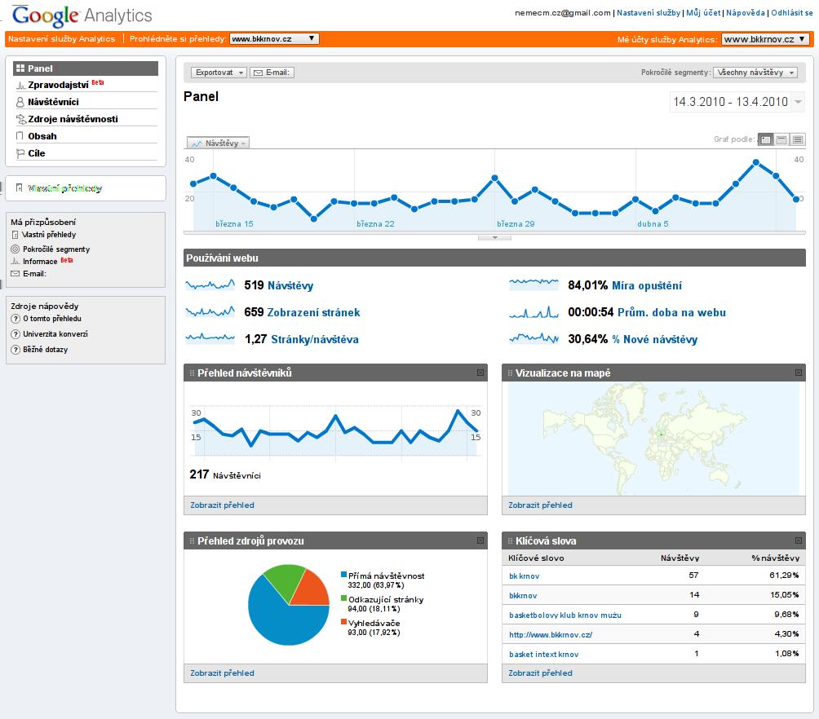This screenshot has height=719, width=819.
Task: Click Zobrazit přehled under traffic sources
Action: pos(223,673)
